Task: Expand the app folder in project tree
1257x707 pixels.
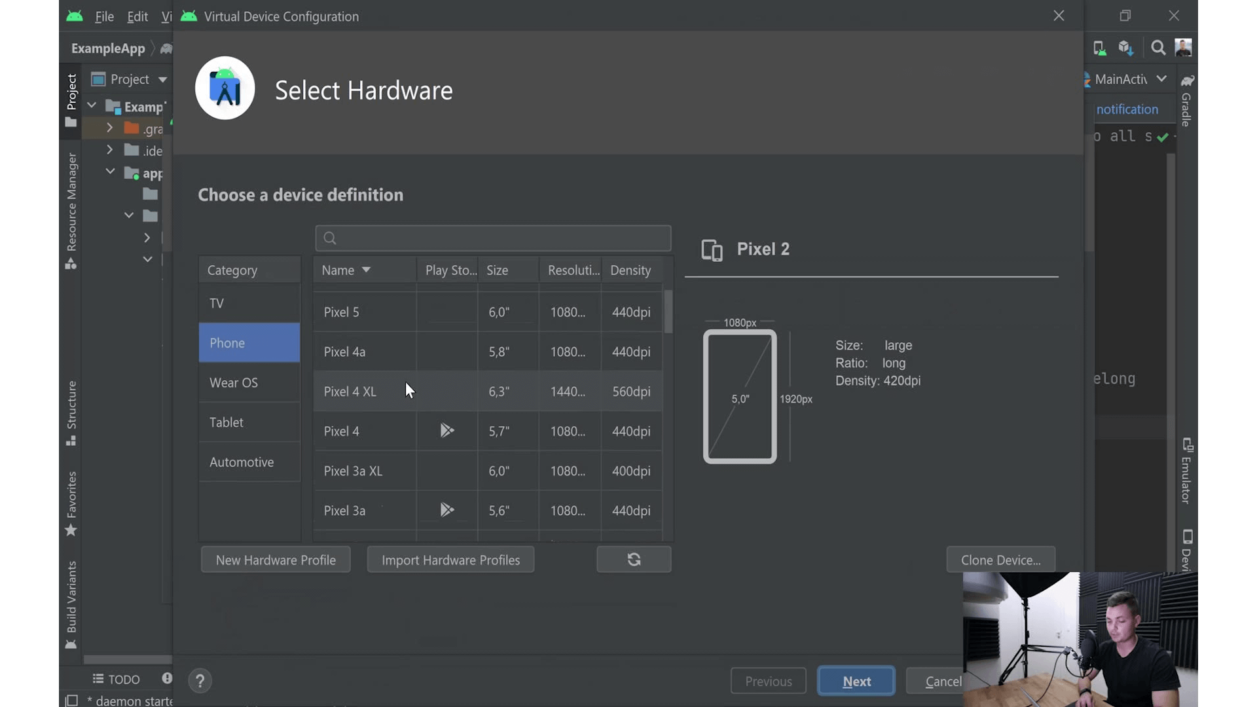Action: [109, 173]
